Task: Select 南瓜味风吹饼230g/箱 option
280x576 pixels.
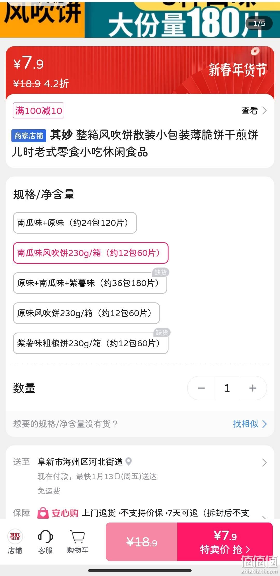Action: [x=91, y=253]
